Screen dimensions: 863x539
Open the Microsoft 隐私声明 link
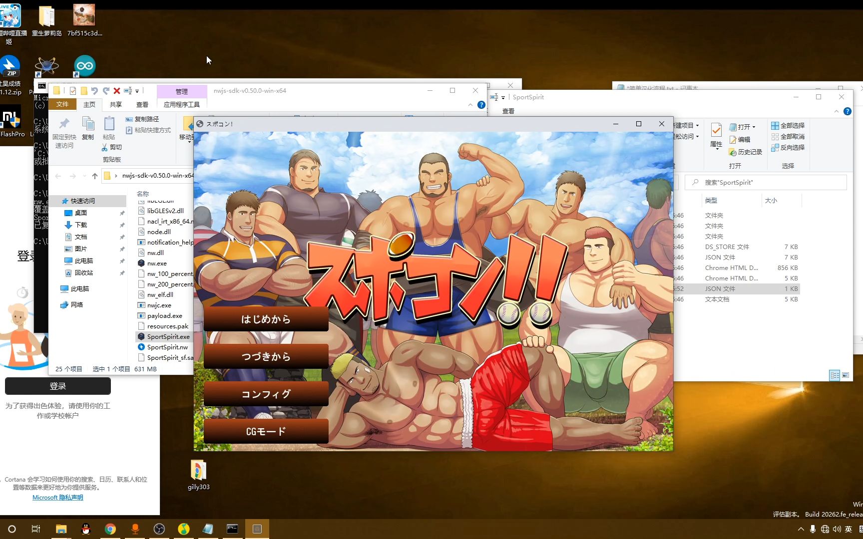point(57,498)
